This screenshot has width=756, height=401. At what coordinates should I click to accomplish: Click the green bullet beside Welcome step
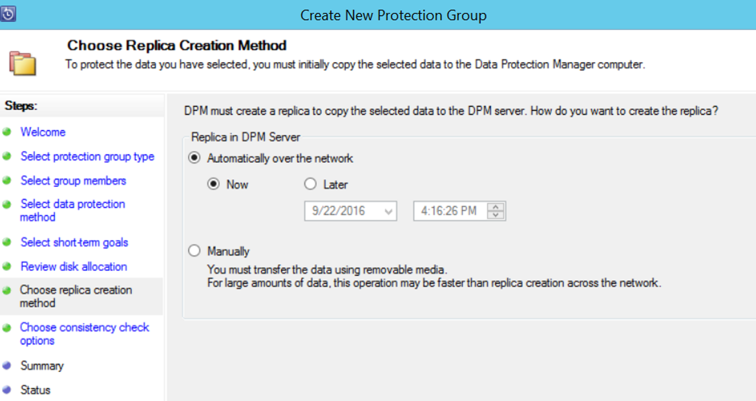[x=6, y=132]
